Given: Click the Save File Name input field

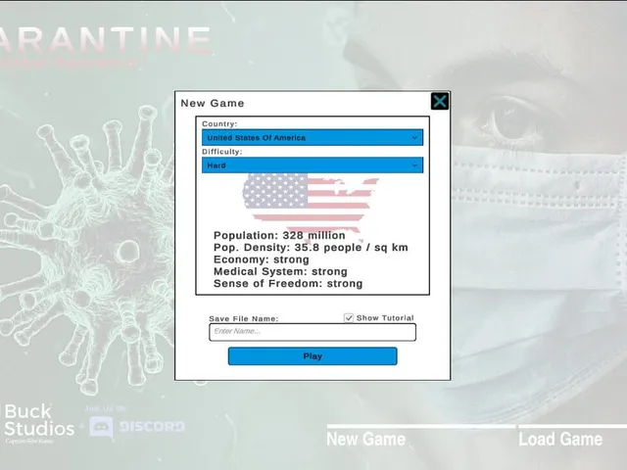Looking at the screenshot, I should tap(313, 332).
